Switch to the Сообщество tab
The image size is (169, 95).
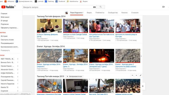click(113, 13)
